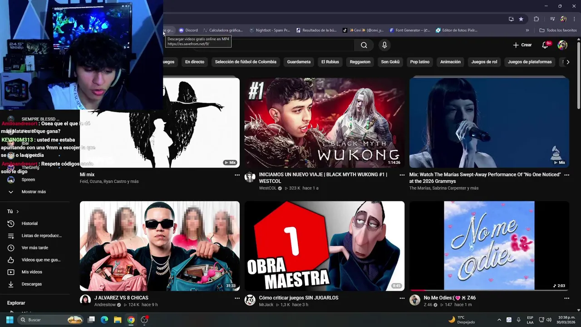
Task: Click the taskbar Buscar search box
Action: [x=51, y=320]
